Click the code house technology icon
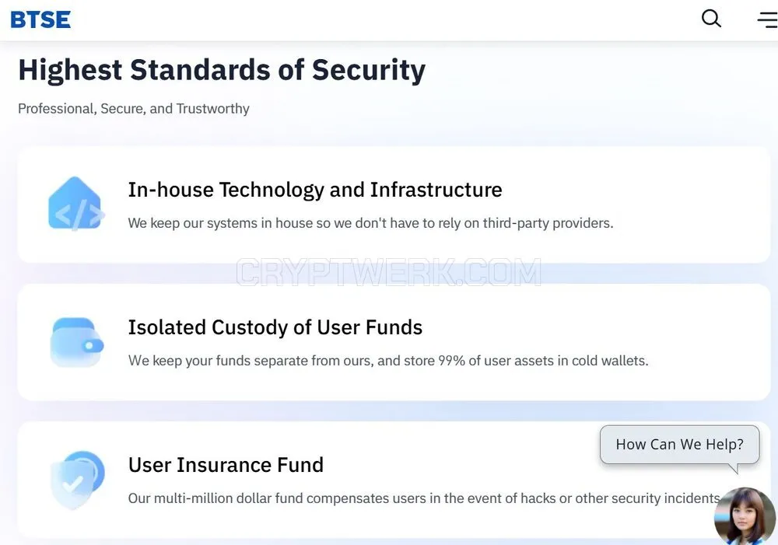The image size is (778, 545). pos(76,204)
